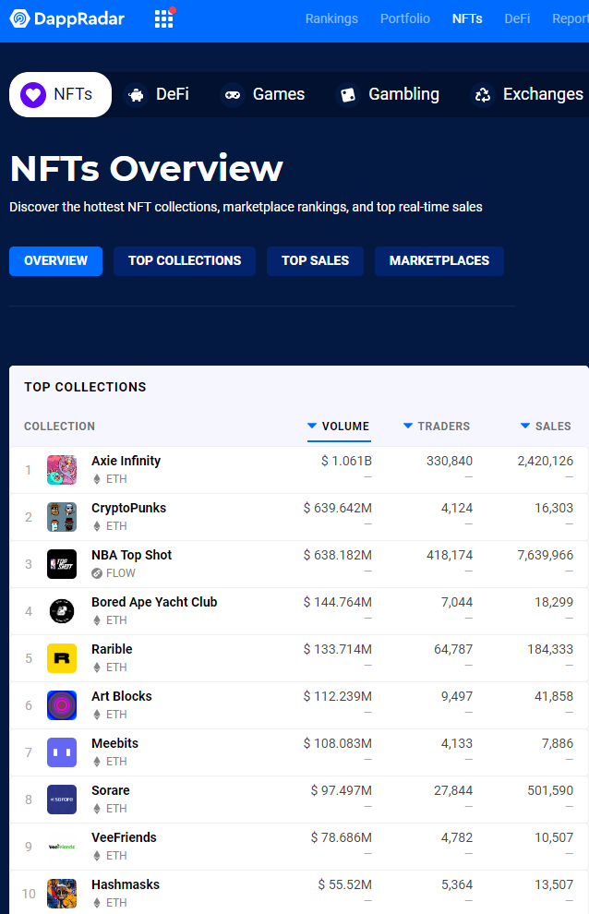
Task: Click the 501,590 sales value
Action: (550, 790)
